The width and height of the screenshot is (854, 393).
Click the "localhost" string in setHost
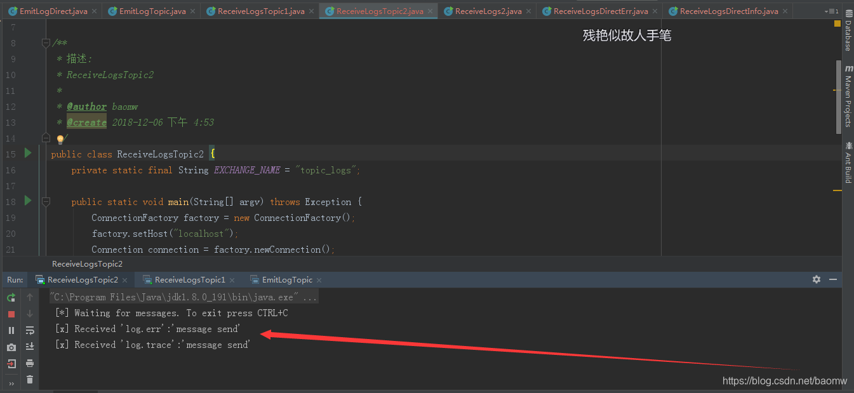coord(201,234)
